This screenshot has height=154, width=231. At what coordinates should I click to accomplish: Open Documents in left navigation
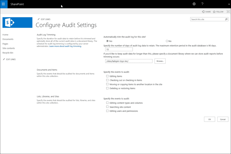[x=8, y=39]
